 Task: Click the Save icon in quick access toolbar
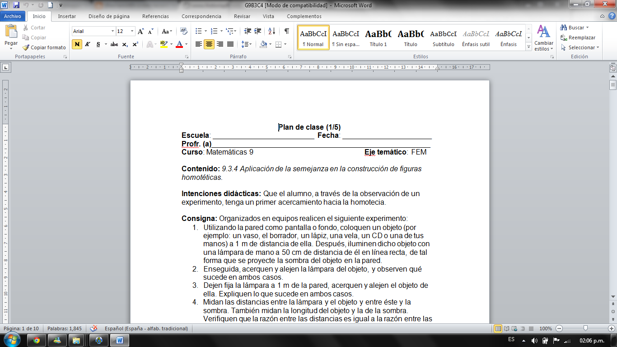(x=16, y=5)
